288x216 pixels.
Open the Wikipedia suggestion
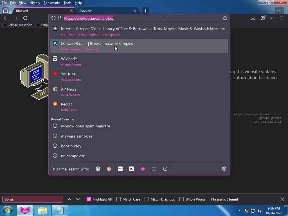(x=139, y=61)
